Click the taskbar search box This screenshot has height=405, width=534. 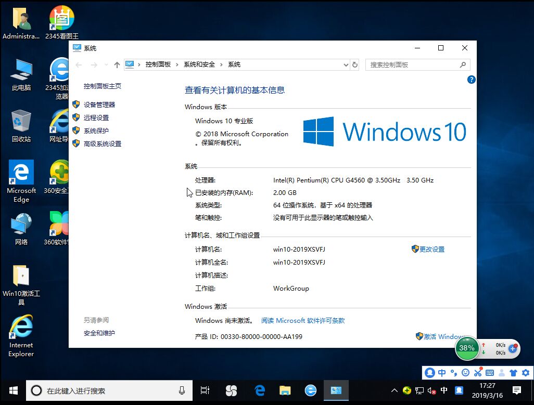click(109, 391)
